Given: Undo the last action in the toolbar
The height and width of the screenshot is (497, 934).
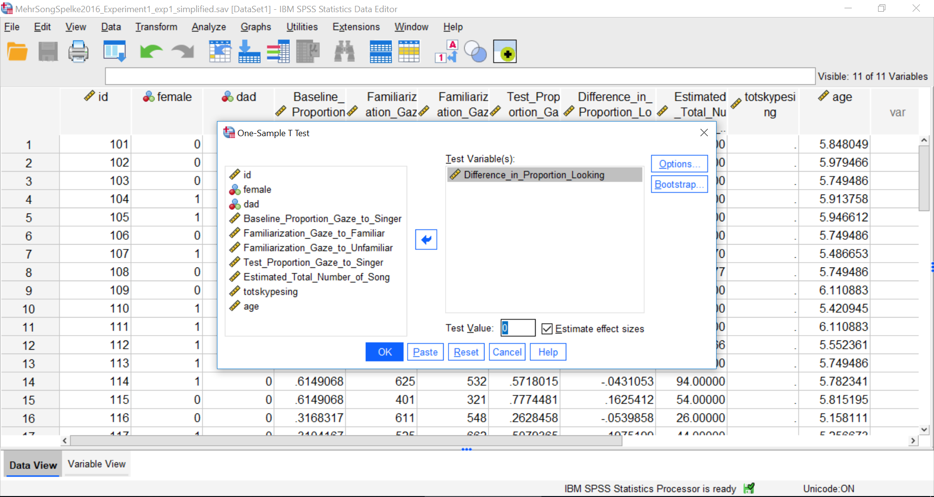Looking at the screenshot, I should coord(151,52).
